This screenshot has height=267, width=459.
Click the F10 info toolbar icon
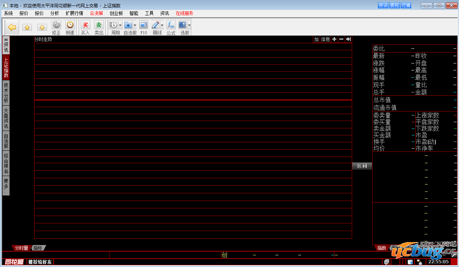tap(144, 25)
